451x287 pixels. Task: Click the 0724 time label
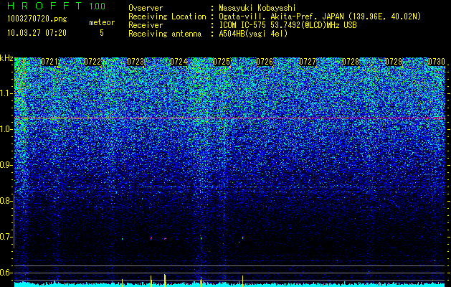(x=179, y=62)
